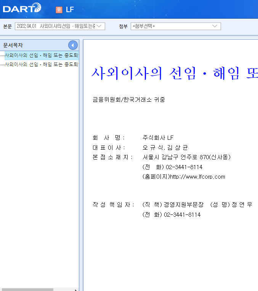Open the 첨부선택 attachment dropdown
The height and width of the screenshot is (291, 258).
click(x=176, y=26)
